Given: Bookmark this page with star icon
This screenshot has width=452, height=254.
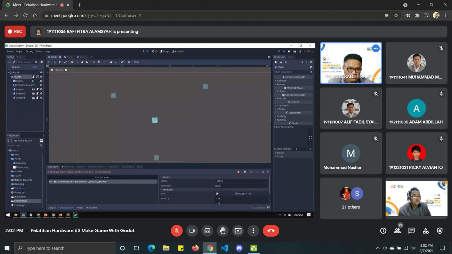Looking at the screenshot, I should [396, 15].
